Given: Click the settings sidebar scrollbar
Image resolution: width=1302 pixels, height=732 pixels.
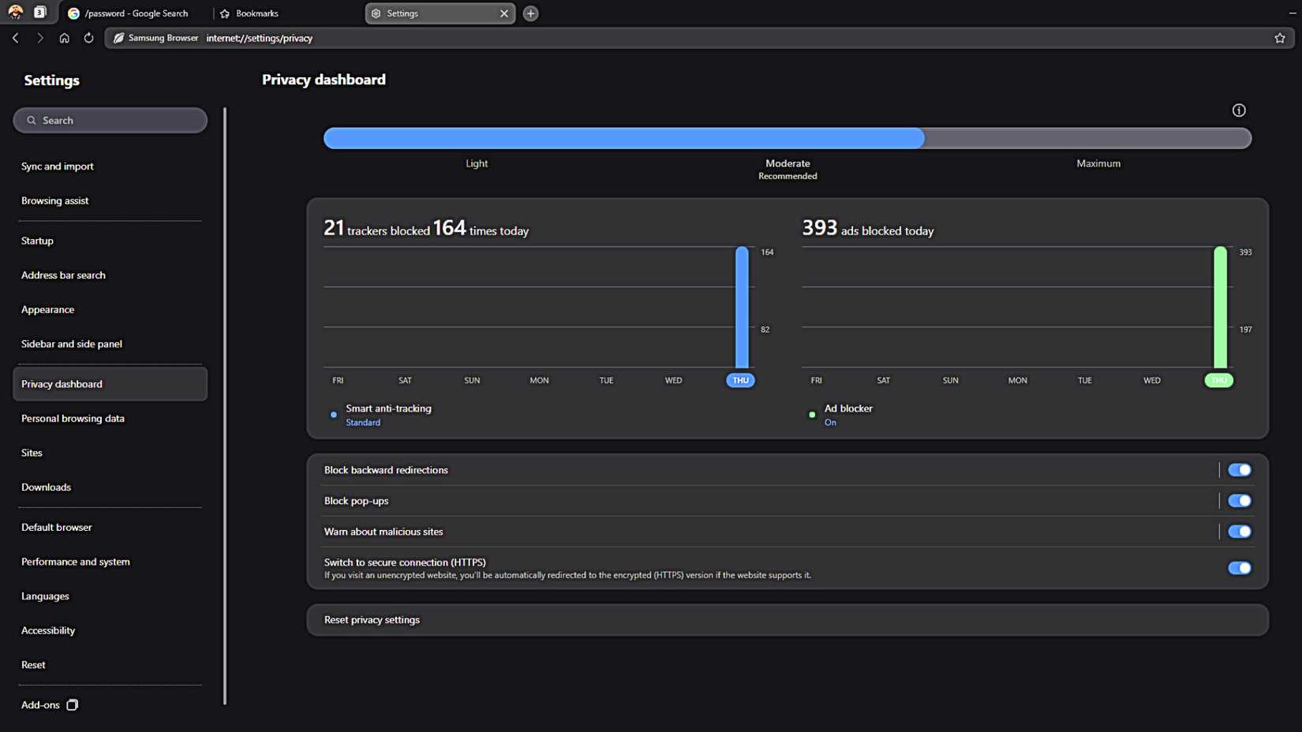Looking at the screenshot, I should coord(225,406).
